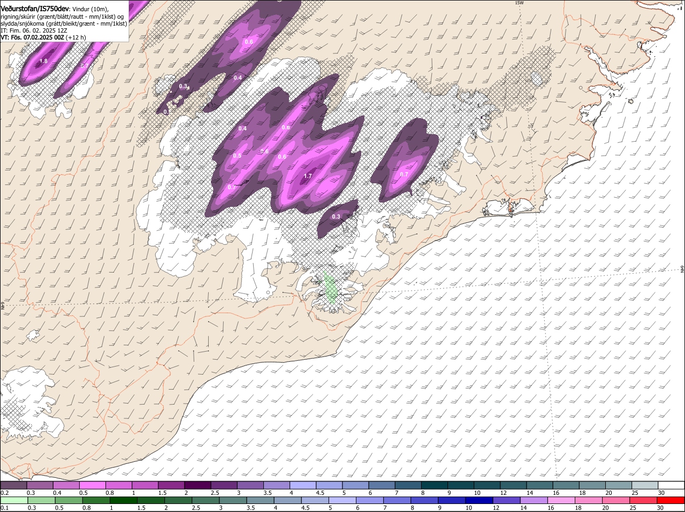Click the '0.5' value label on the map

[x=238, y=156]
